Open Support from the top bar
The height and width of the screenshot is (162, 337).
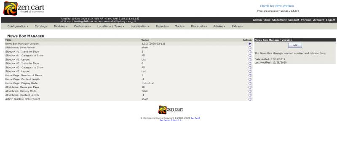(x=294, y=20)
